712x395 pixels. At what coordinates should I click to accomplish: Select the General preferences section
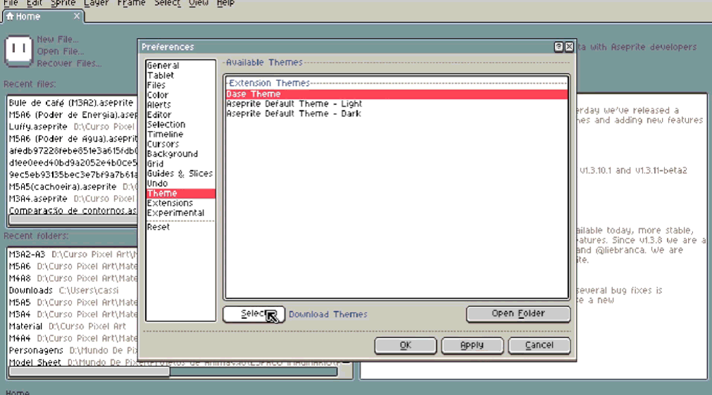[181, 65]
